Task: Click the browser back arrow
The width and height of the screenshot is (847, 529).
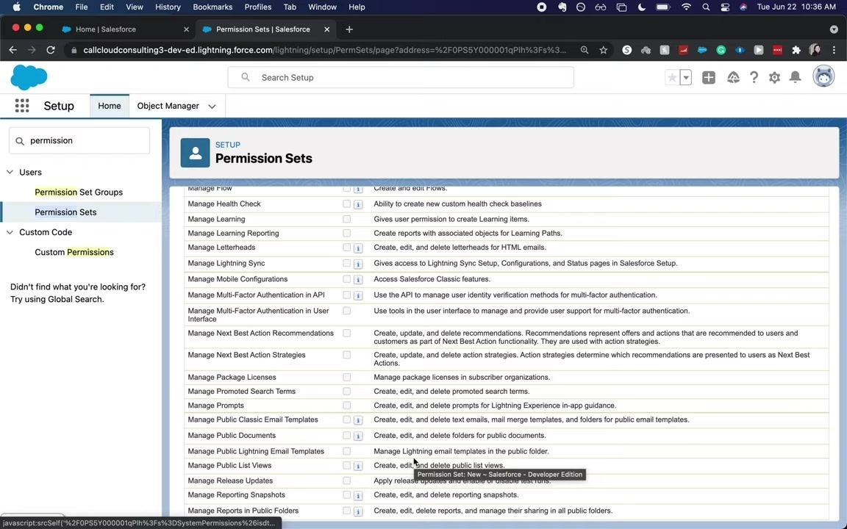Action: click(13, 50)
